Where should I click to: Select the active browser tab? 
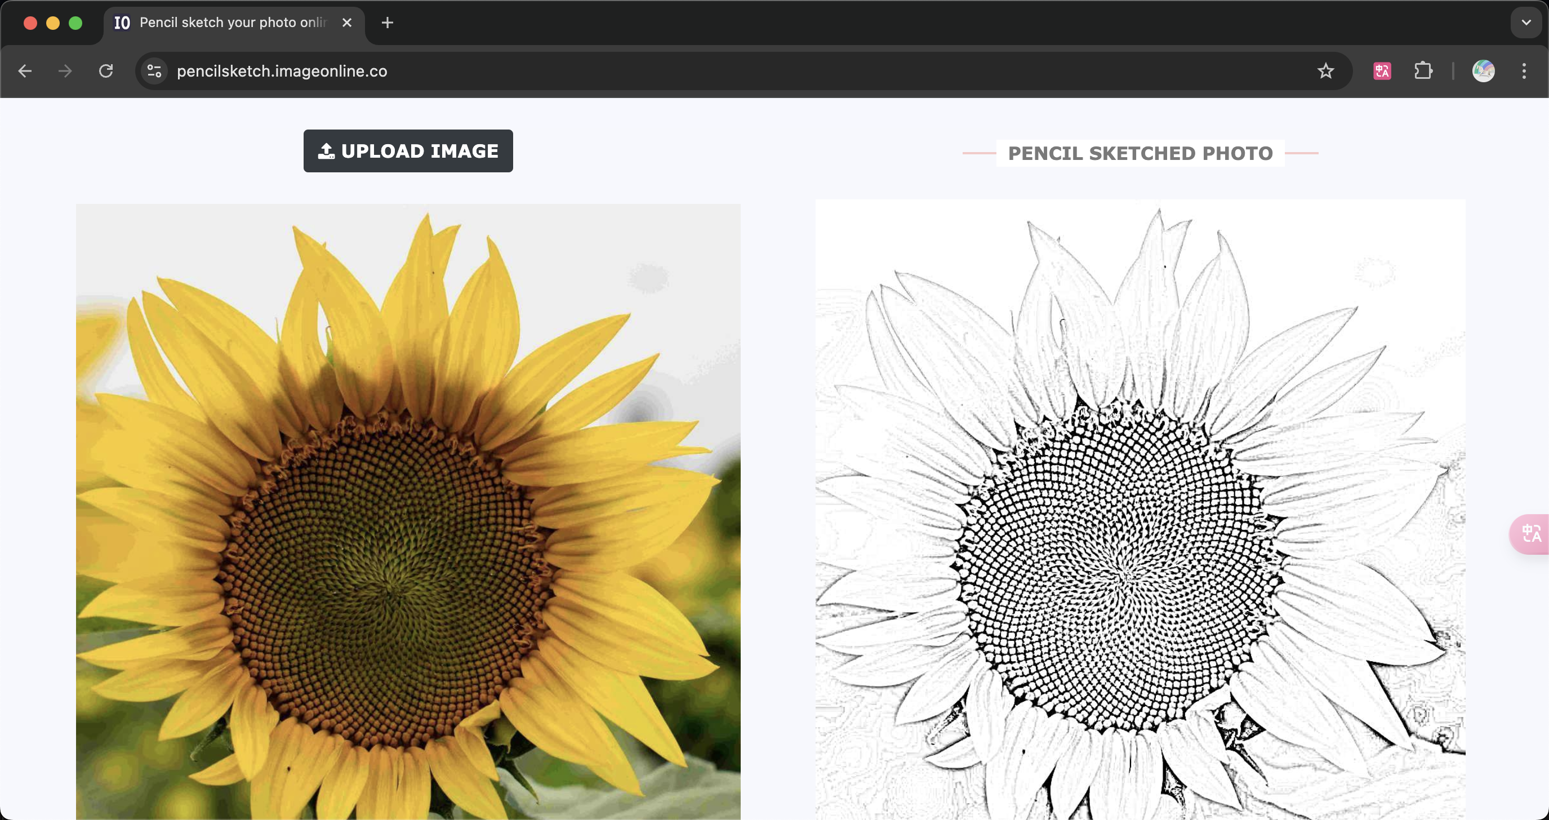click(x=234, y=23)
